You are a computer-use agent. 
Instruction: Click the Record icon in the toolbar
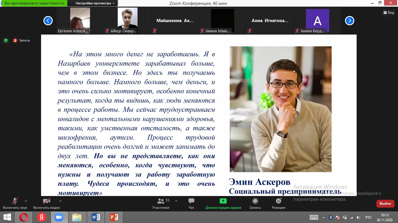coord(255,201)
